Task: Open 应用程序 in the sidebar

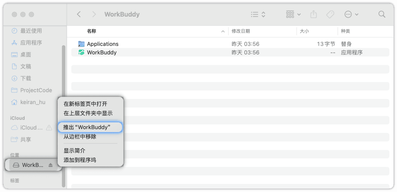Action: pyautogui.click(x=26, y=43)
